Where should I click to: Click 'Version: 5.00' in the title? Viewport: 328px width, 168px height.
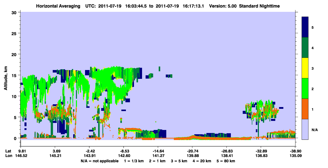pyautogui.click(x=223, y=6)
